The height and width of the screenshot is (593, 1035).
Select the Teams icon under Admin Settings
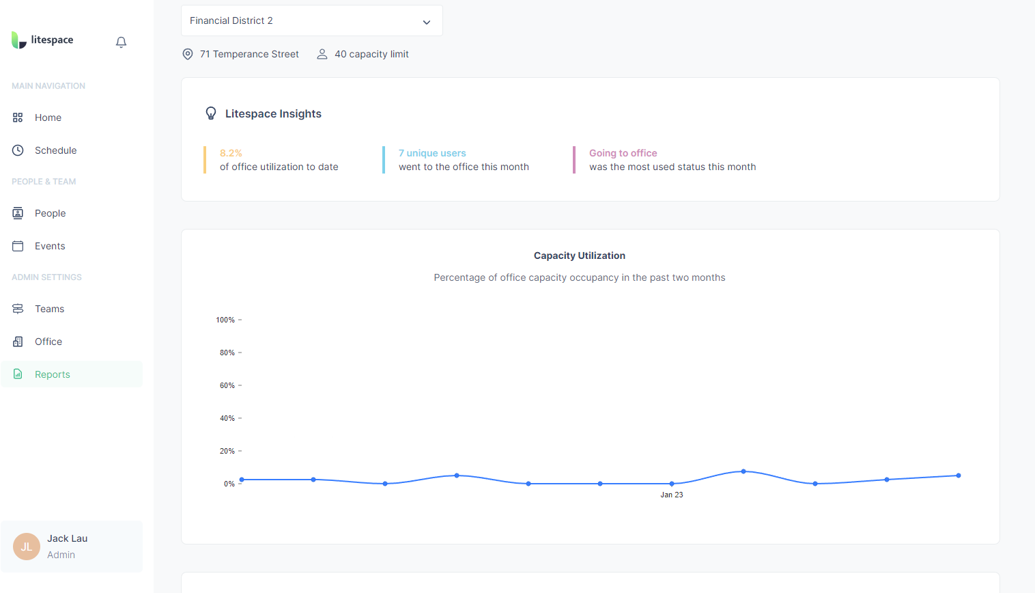[17, 308]
